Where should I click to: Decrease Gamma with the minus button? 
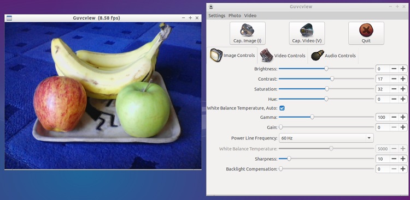pos(394,117)
